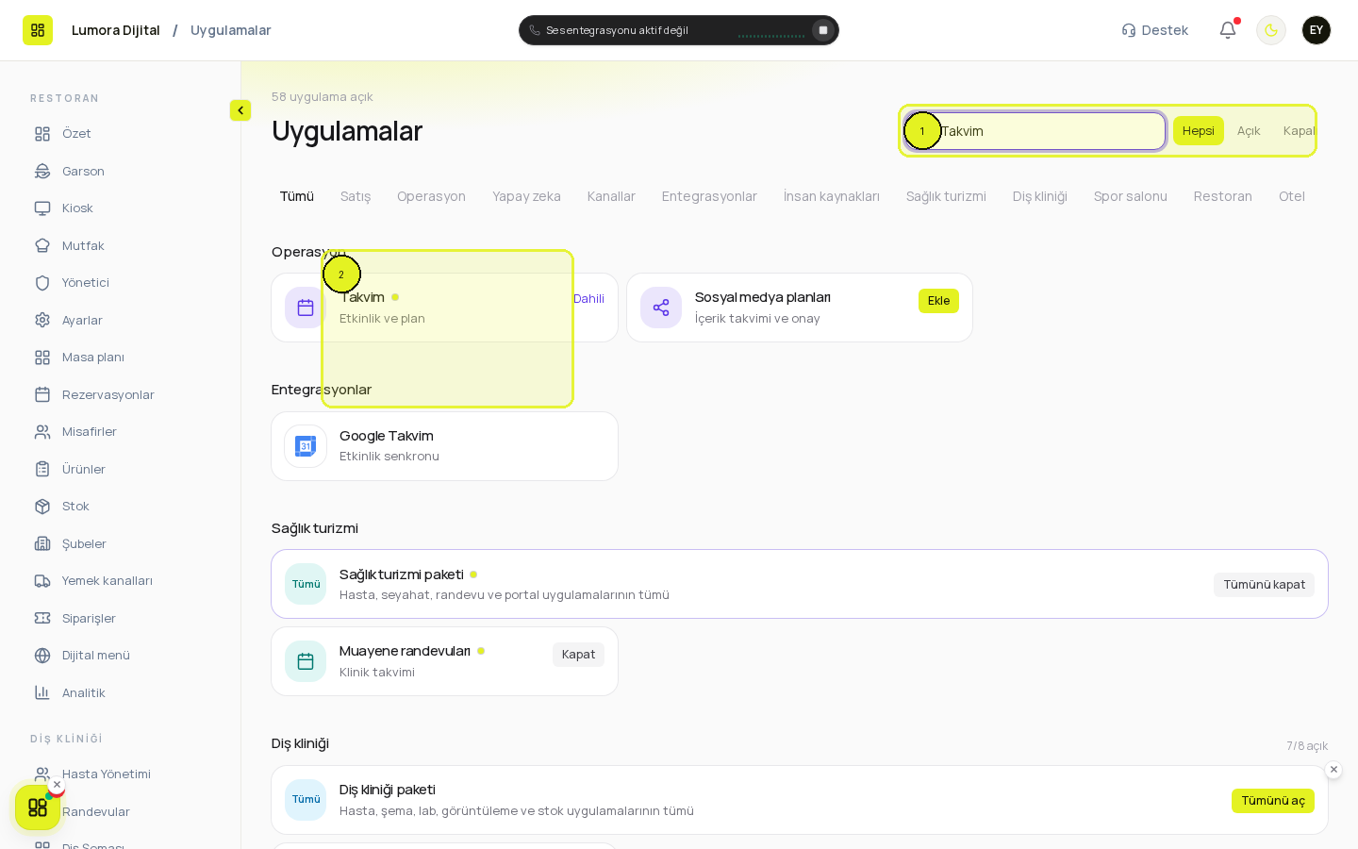1358x849 pixels.
Task: Click the Sosyal medya planları share icon
Action: (661, 308)
